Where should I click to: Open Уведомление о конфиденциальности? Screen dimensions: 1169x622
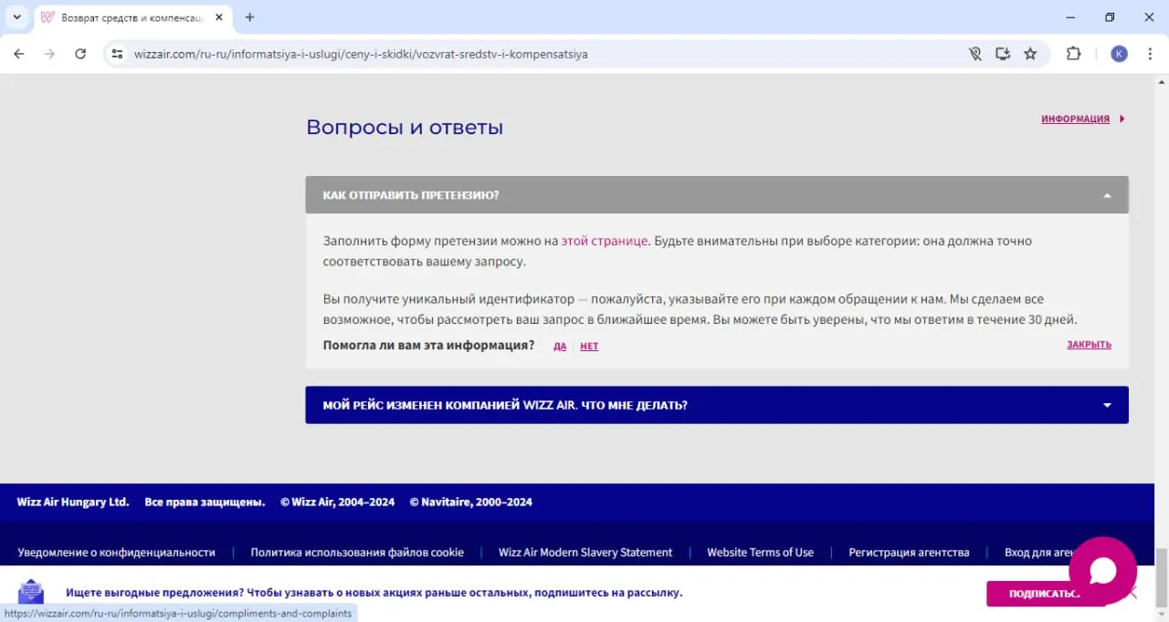117,552
